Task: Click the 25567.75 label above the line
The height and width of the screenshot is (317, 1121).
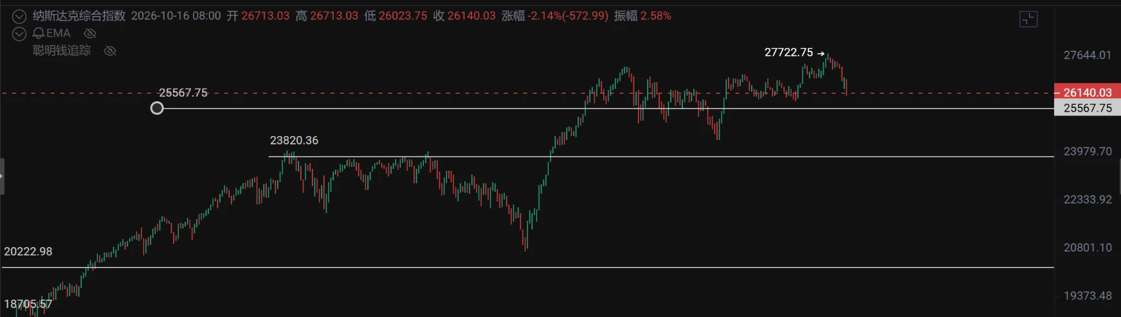Action: (183, 93)
